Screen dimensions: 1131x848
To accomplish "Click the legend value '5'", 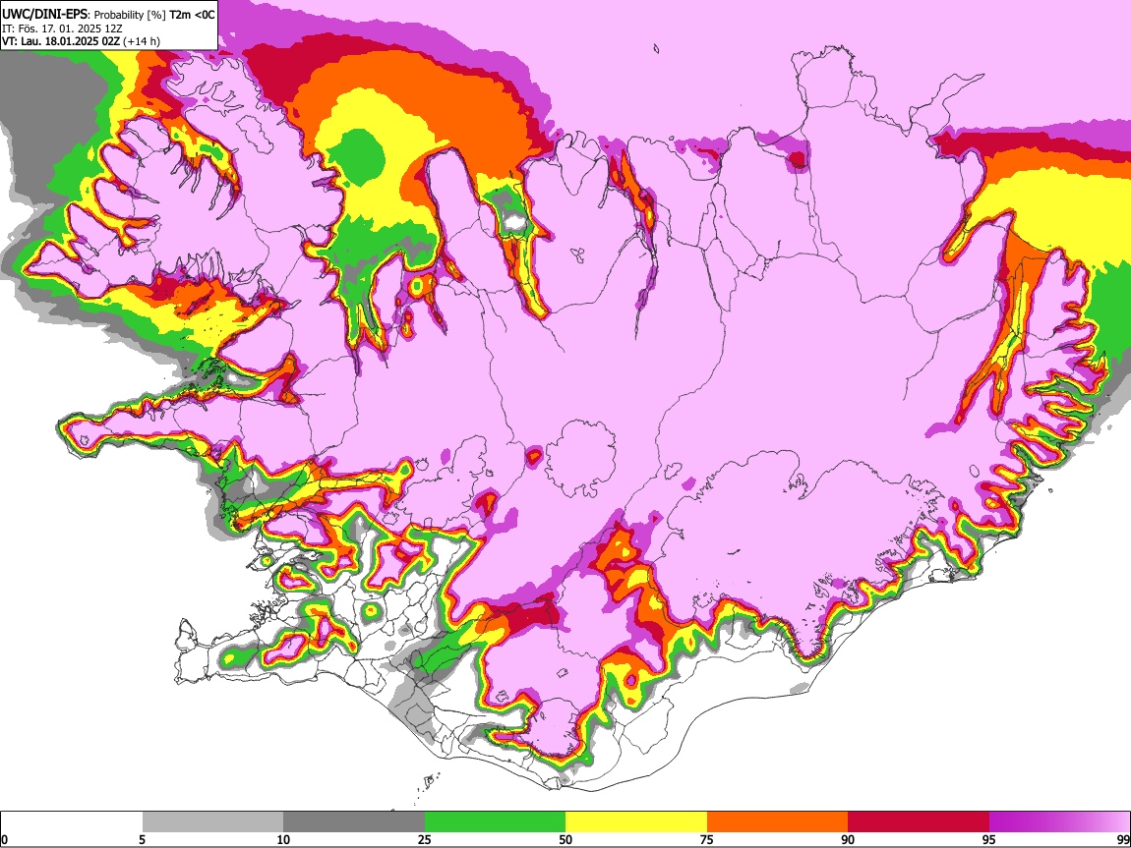I will pyautogui.click(x=142, y=839).
